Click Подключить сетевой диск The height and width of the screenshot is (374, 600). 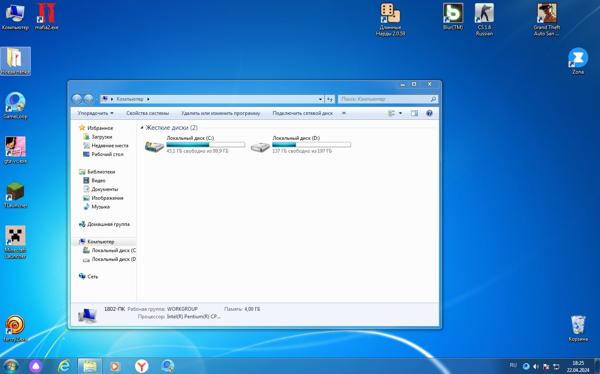pos(303,113)
